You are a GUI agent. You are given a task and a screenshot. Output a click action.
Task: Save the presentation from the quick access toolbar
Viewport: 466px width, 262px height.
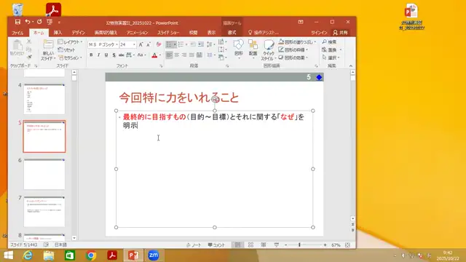click(x=17, y=22)
